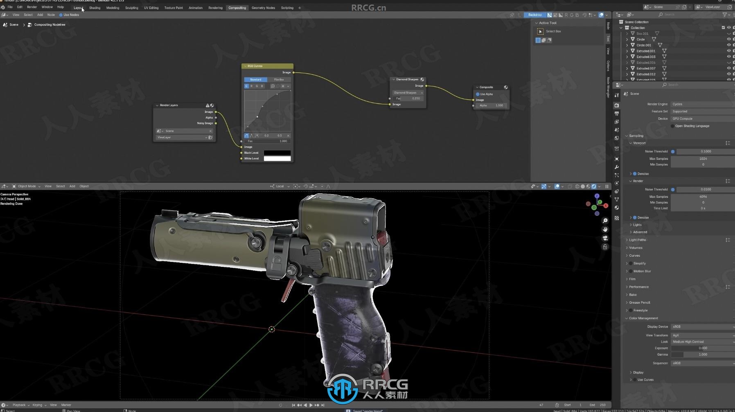This screenshot has height=412, width=735.
Task: Click the viewport pan hand gizmo
Action: tap(605, 229)
